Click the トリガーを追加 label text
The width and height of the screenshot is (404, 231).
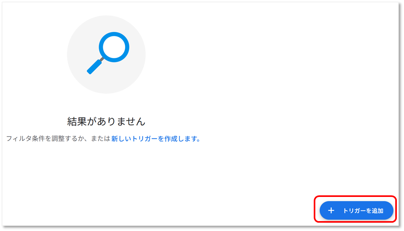(363, 211)
